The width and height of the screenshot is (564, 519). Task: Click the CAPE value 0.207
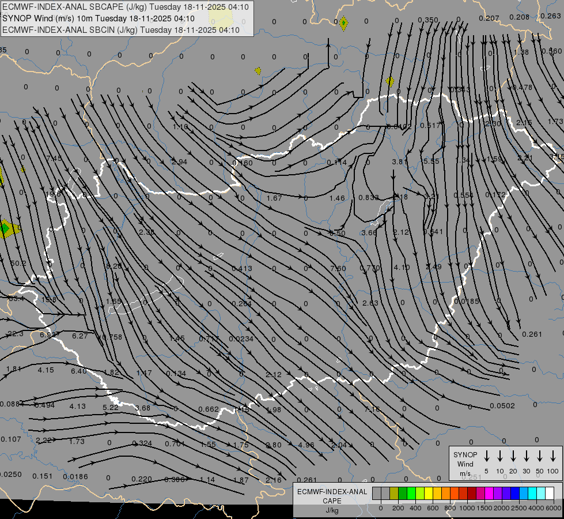click(x=489, y=18)
